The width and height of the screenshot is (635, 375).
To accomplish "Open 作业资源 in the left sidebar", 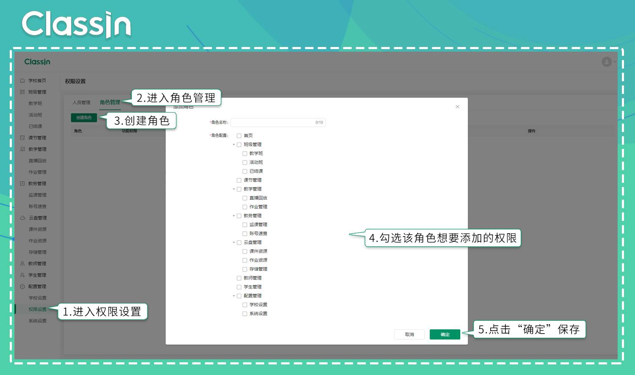I will point(38,240).
